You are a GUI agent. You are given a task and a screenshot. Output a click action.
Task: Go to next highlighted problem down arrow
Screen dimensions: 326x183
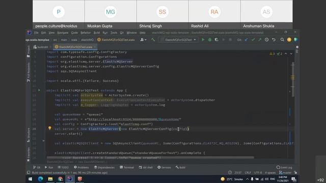[291, 54]
